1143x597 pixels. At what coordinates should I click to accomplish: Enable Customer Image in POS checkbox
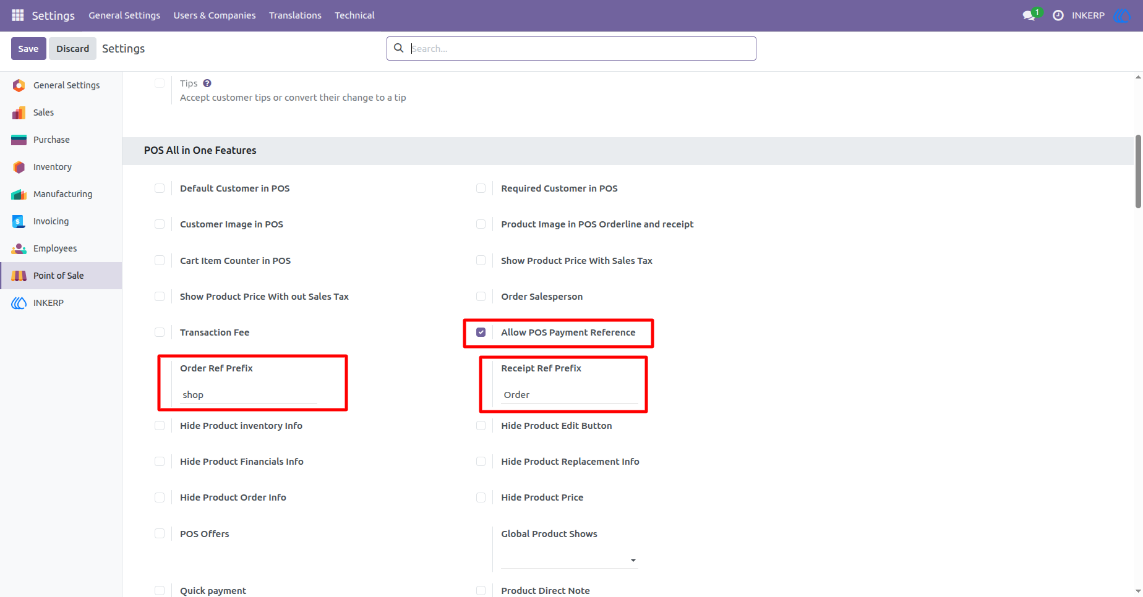pos(160,224)
